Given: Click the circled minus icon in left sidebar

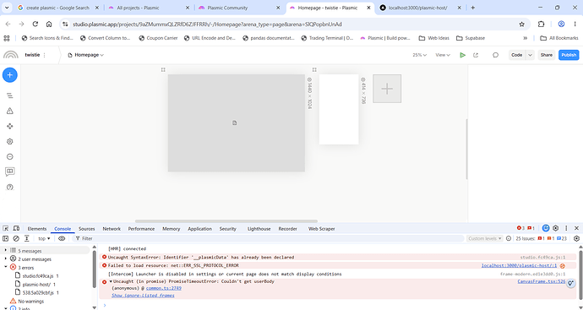Looking at the screenshot, I should pos(10,157).
